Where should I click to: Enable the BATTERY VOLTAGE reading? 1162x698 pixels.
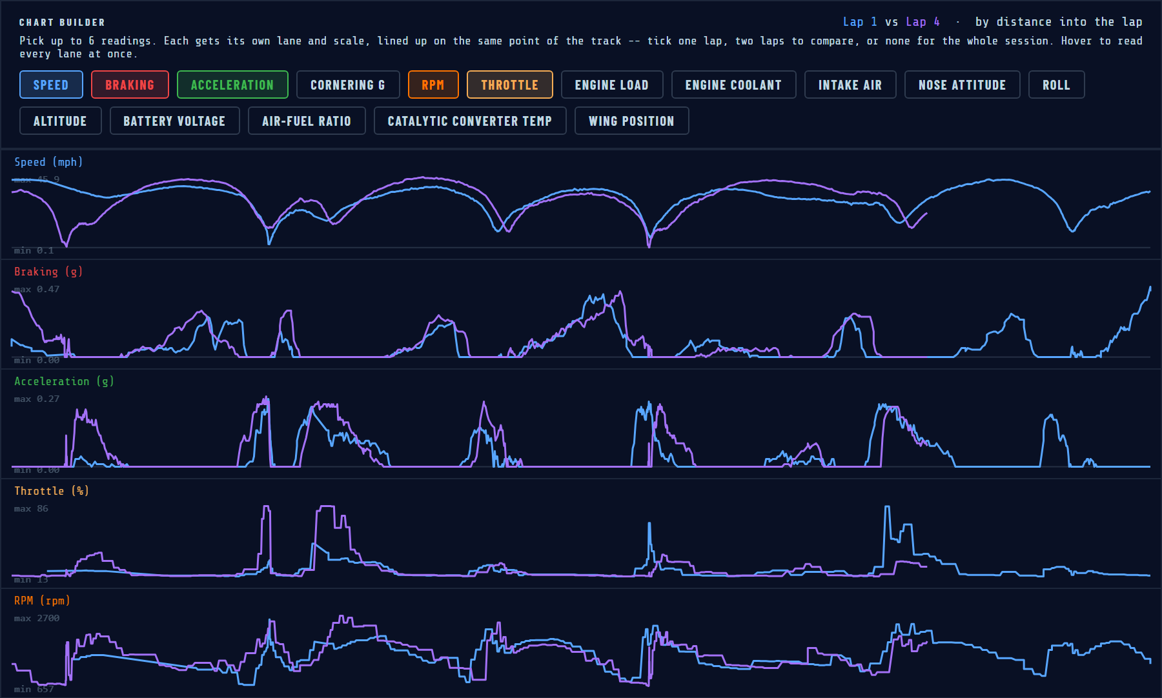[175, 121]
